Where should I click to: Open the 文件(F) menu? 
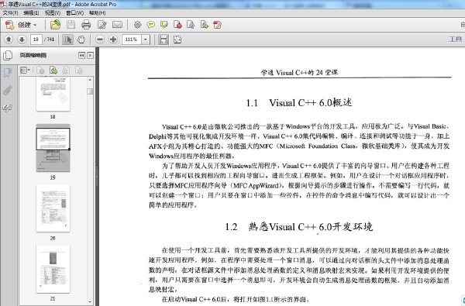10,12
